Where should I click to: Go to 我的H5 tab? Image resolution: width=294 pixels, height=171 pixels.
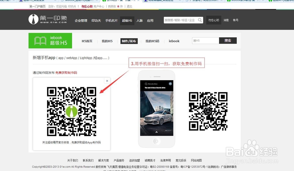coord(107,41)
